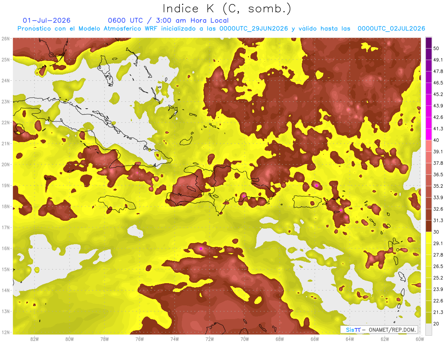This screenshot has height=344, width=446.
Task: Click the latitude axis label "17N"
Action: (5, 227)
